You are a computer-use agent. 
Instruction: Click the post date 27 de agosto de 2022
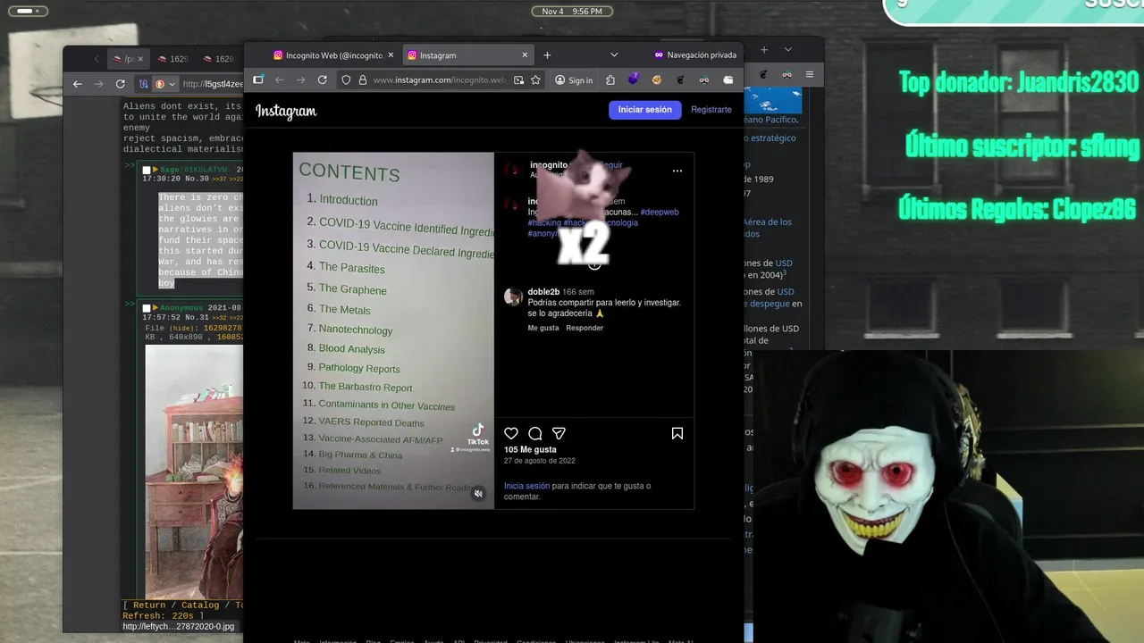pyautogui.click(x=540, y=461)
